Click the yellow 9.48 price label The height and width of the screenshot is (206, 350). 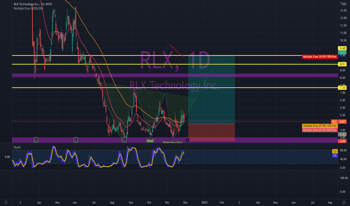pyautogui.click(x=342, y=48)
